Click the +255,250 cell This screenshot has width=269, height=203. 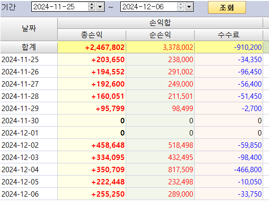point(91,194)
